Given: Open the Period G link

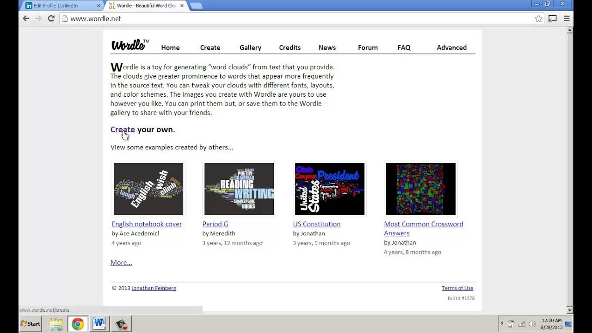Looking at the screenshot, I should tap(215, 224).
